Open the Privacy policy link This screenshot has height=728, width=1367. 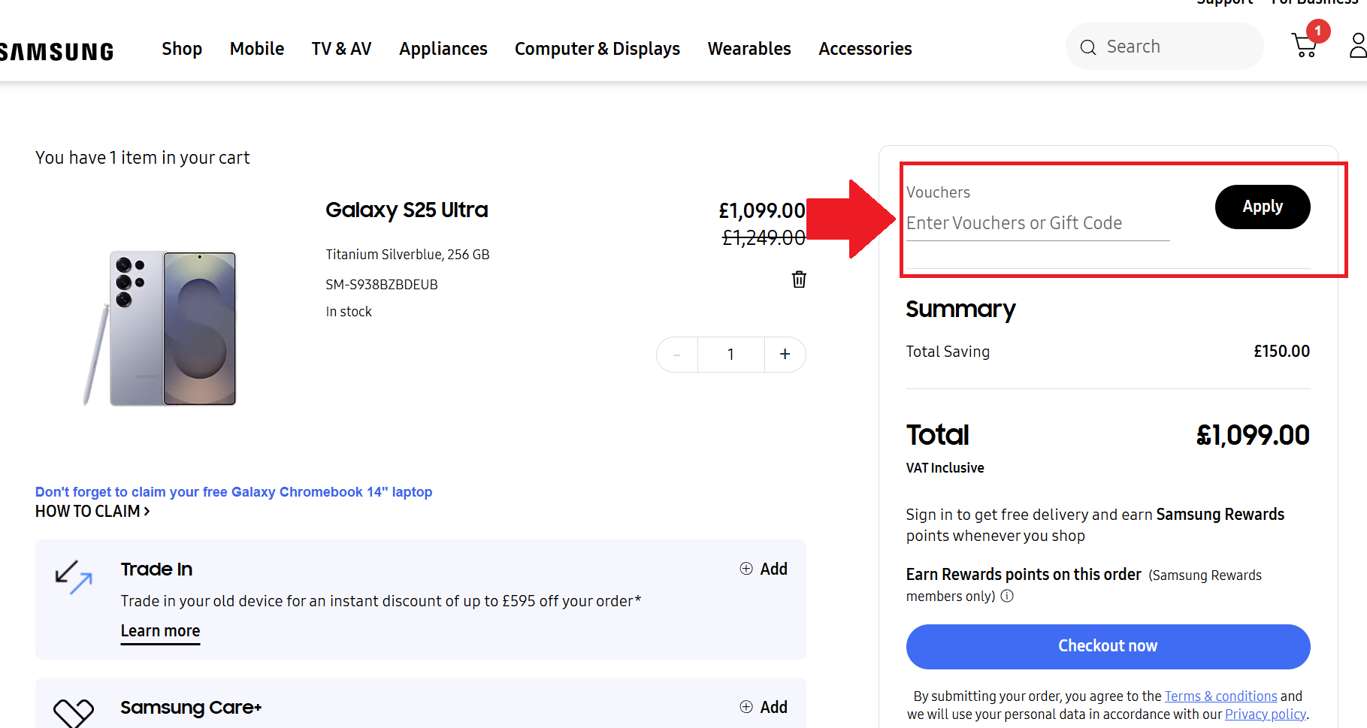[x=1266, y=714]
